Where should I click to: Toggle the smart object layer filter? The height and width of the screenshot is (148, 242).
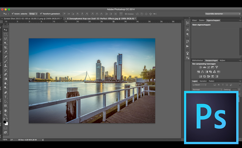click(231, 85)
